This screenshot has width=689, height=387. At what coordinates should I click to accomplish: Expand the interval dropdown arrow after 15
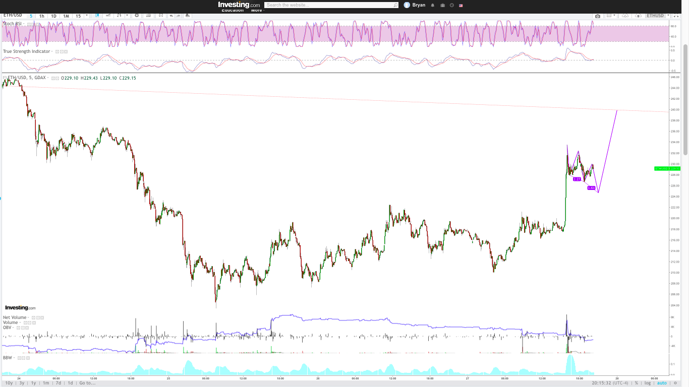tap(87, 16)
